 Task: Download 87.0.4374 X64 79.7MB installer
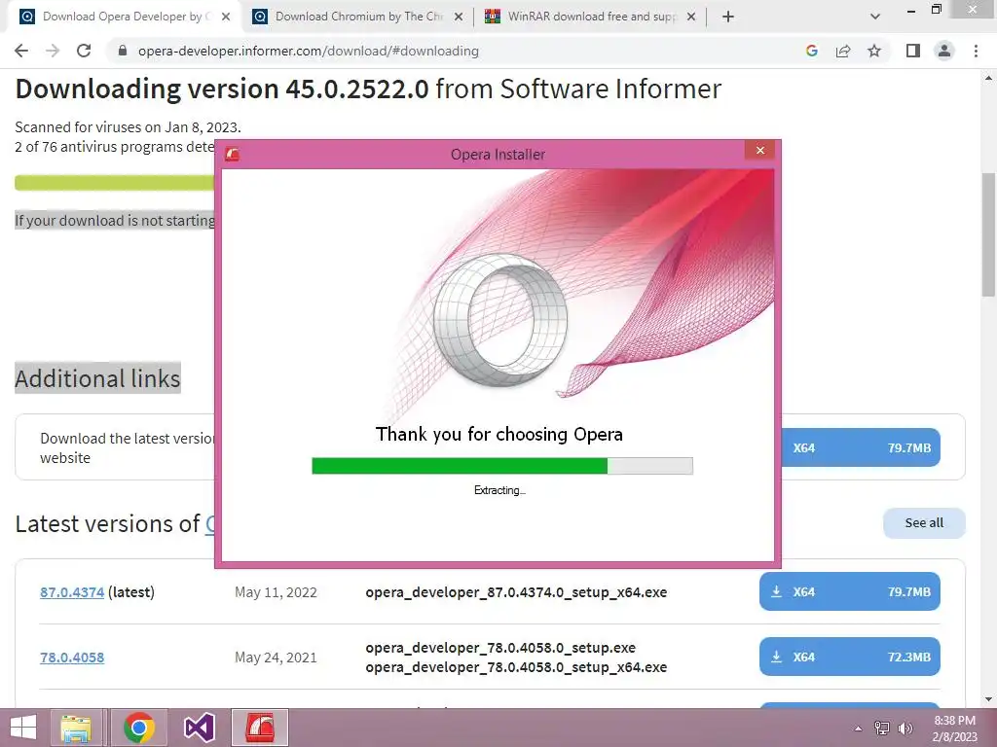(x=849, y=592)
